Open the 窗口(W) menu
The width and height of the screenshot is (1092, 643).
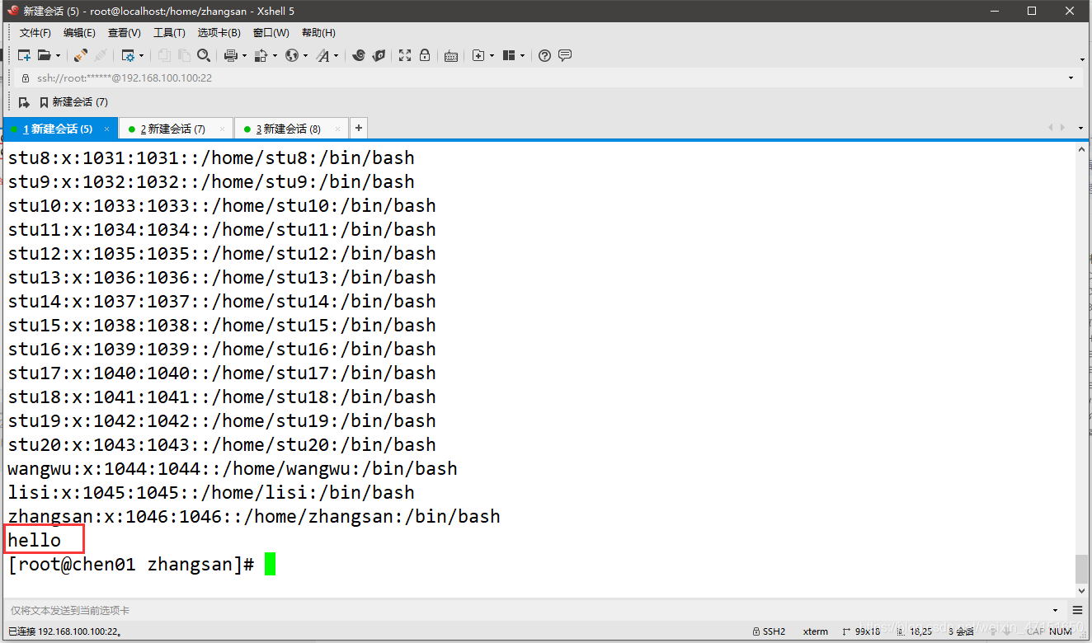[x=271, y=33]
